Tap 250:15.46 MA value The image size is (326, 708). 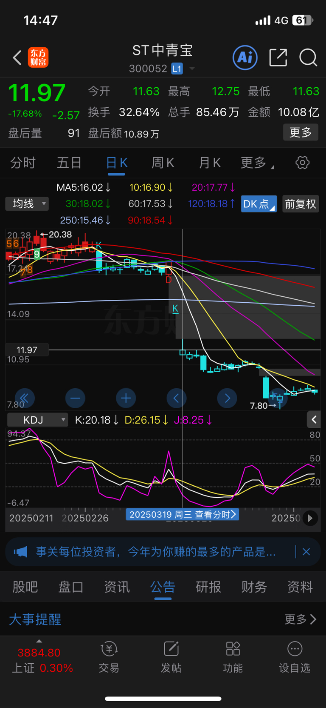(x=85, y=220)
